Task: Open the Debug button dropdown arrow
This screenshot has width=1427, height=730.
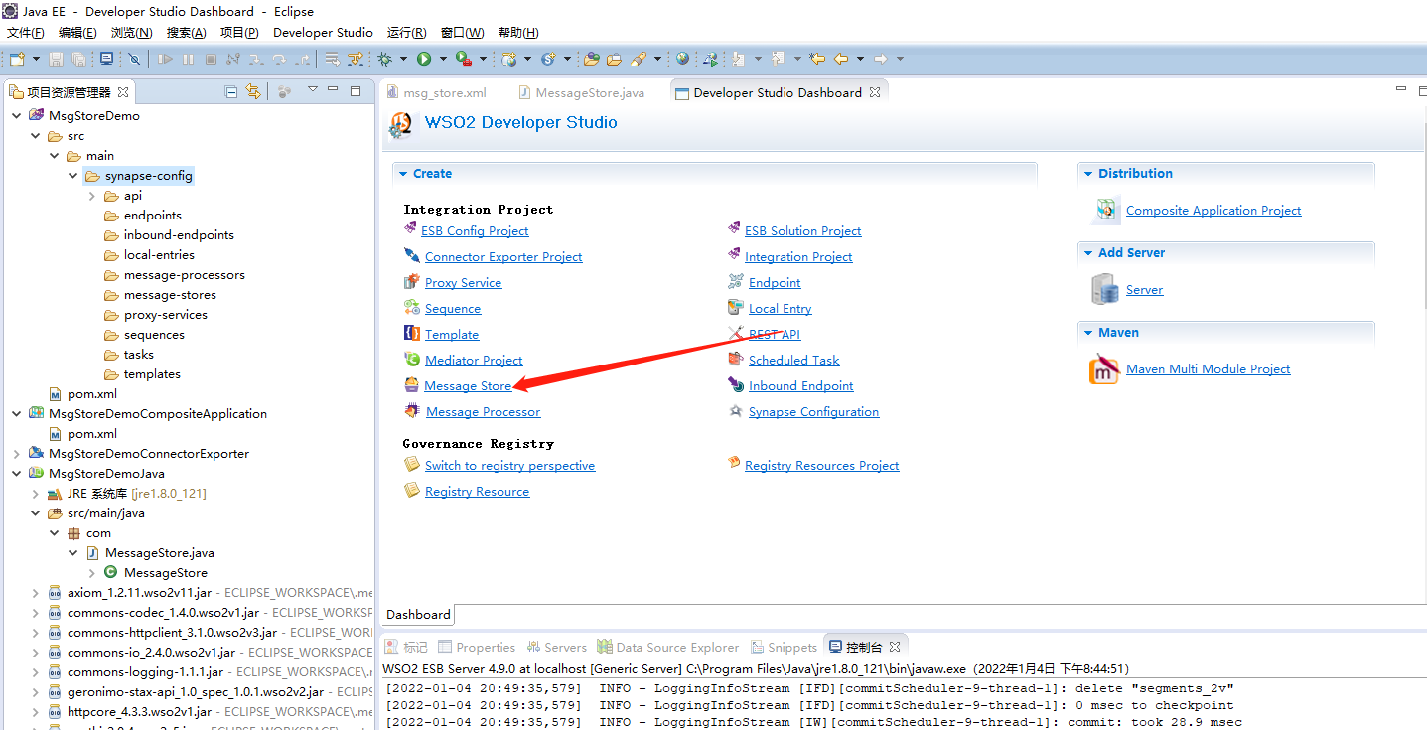Action: click(403, 59)
